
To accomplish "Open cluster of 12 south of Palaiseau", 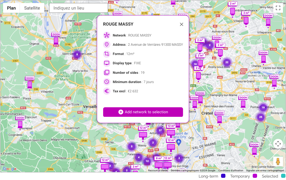I will [147, 161].
